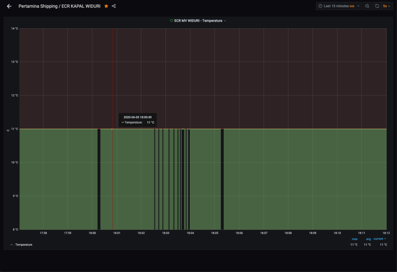Click the 11 °C current value in legend
The image size is (397, 272).
(x=383, y=244)
